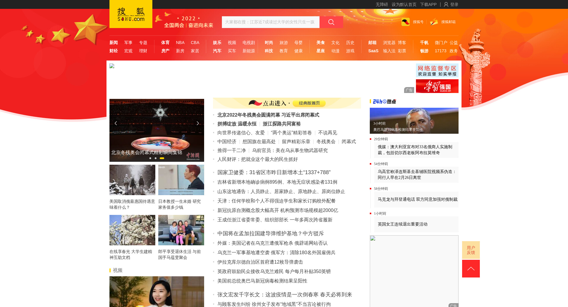Open headline about 北京2022年冬残奥会圆满闭幕

tap(268, 115)
